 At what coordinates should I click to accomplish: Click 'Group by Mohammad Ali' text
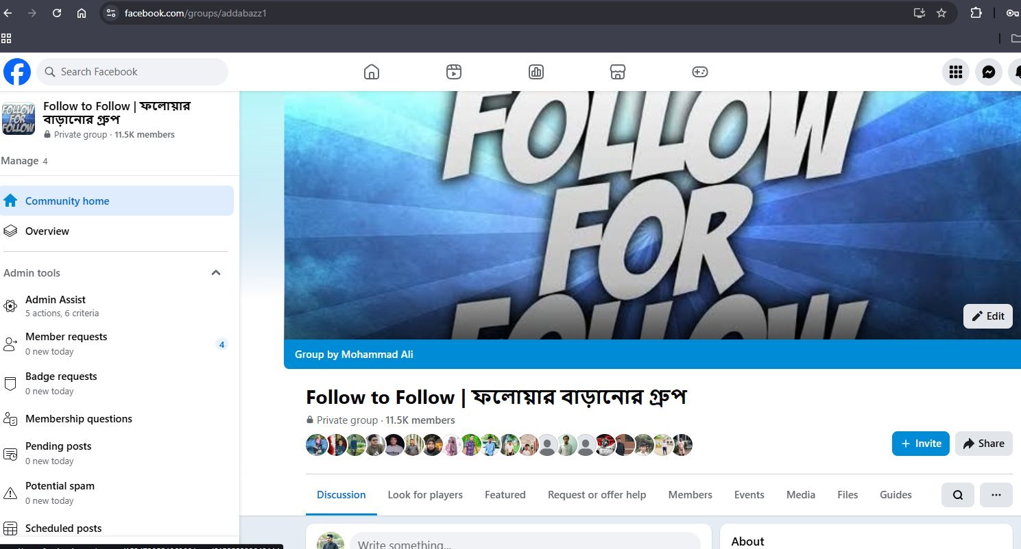click(x=354, y=355)
